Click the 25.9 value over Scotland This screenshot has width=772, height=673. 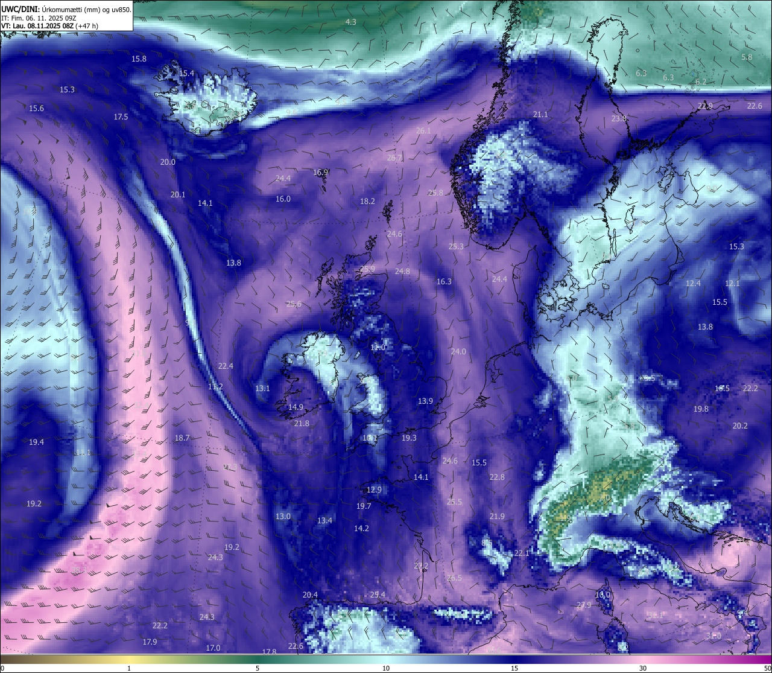click(367, 269)
